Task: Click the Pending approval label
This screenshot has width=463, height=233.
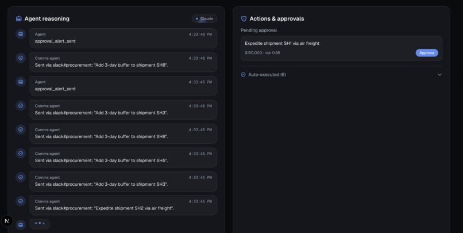Action: point(258,30)
